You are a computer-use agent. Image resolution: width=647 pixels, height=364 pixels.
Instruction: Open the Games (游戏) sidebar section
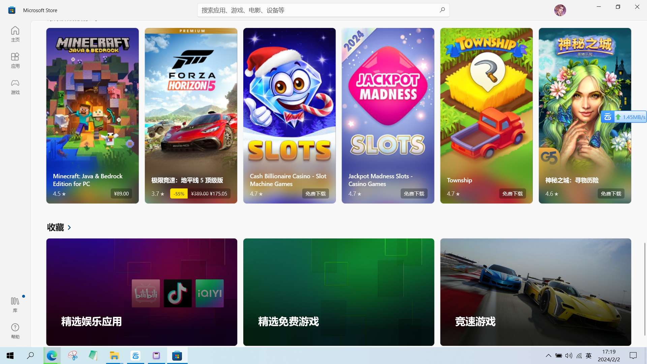pyautogui.click(x=15, y=87)
